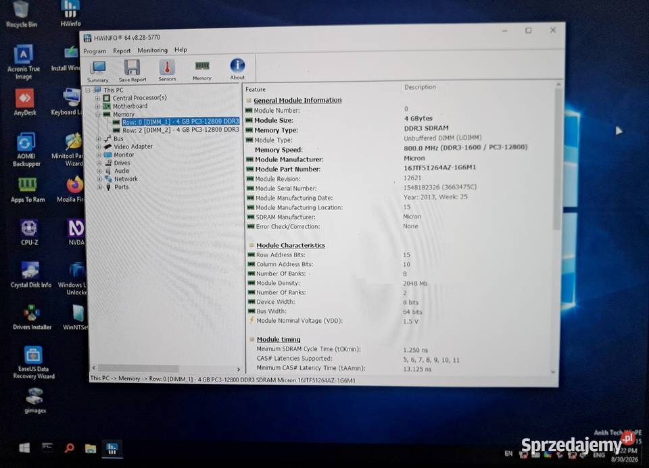Click the Save Report floppy icon

point(133,70)
